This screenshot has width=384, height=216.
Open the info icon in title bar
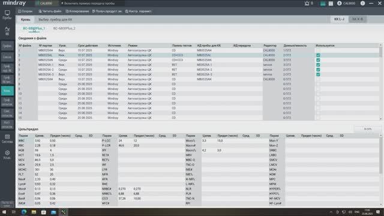click(362, 3)
